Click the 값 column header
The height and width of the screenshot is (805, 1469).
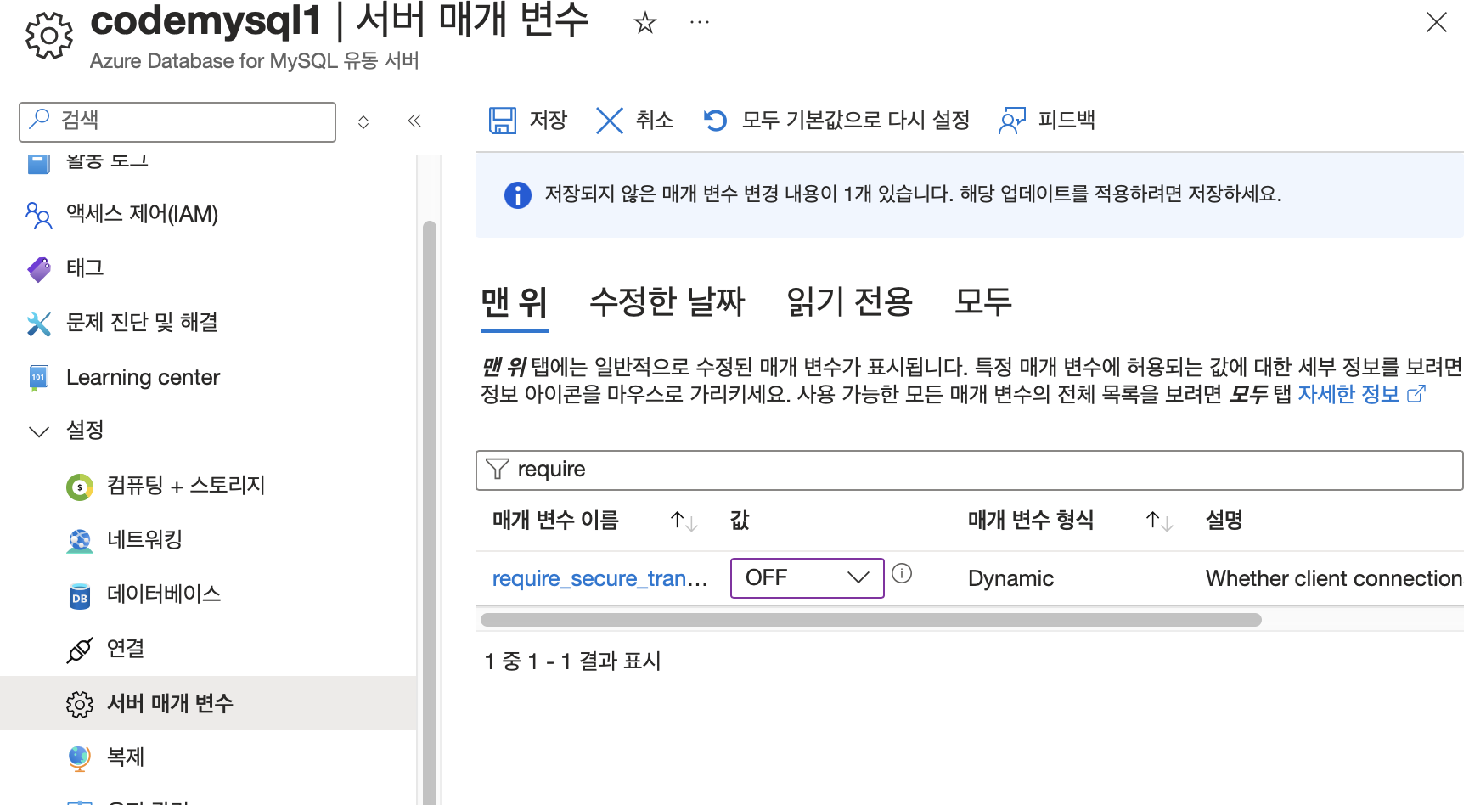pyautogui.click(x=740, y=521)
